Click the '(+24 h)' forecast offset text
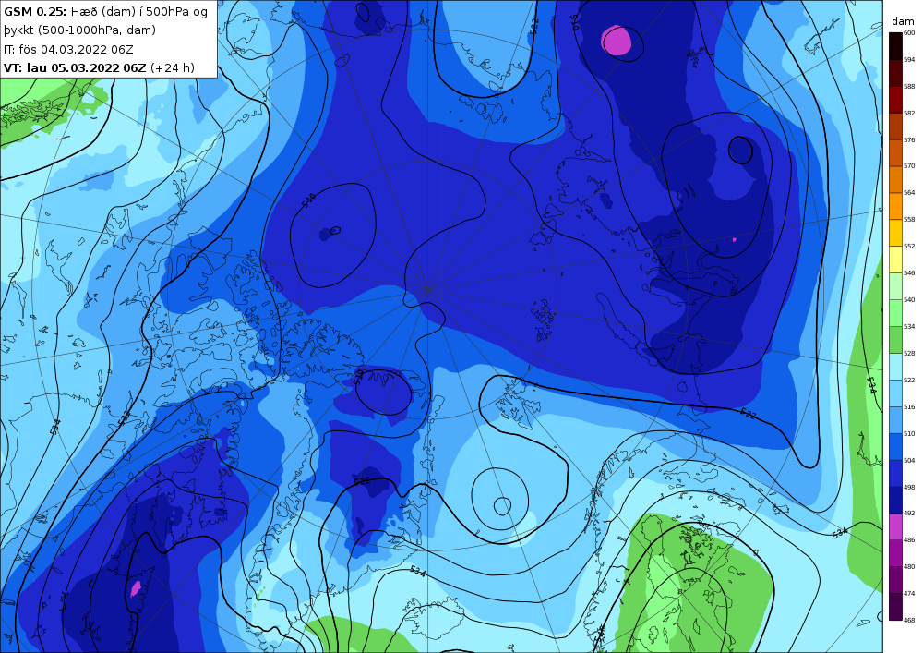 (x=173, y=67)
